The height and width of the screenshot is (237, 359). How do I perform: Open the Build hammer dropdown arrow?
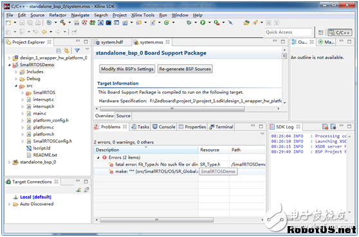[x=69, y=22]
